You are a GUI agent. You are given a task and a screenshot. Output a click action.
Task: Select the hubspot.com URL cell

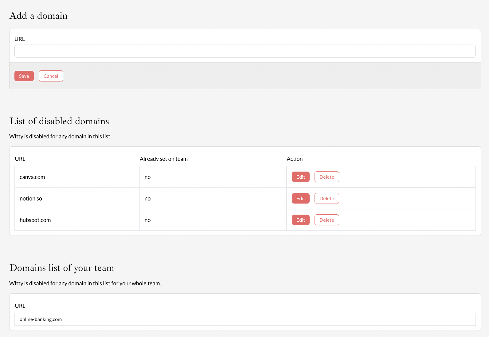coord(35,220)
